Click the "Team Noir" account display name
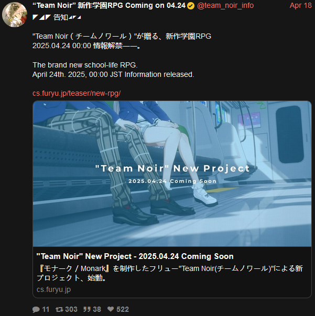Image resolution: width=315 pixels, height=316 pixels. [109, 5]
